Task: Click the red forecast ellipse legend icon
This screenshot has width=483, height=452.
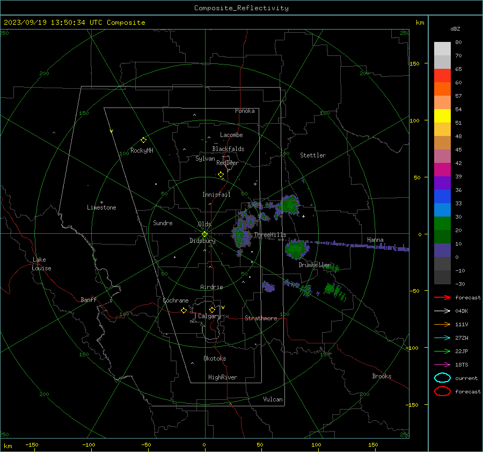Action: (x=442, y=391)
